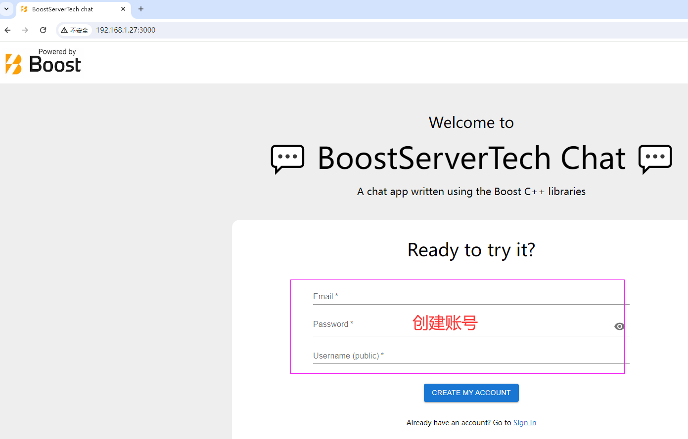Click the "Already have an account? Go to" text

[x=459, y=423]
